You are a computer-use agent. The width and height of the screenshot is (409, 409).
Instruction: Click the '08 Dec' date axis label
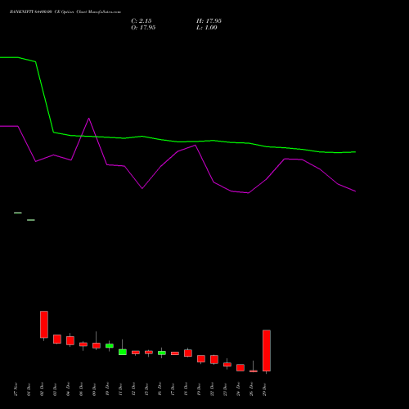coord(81,389)
